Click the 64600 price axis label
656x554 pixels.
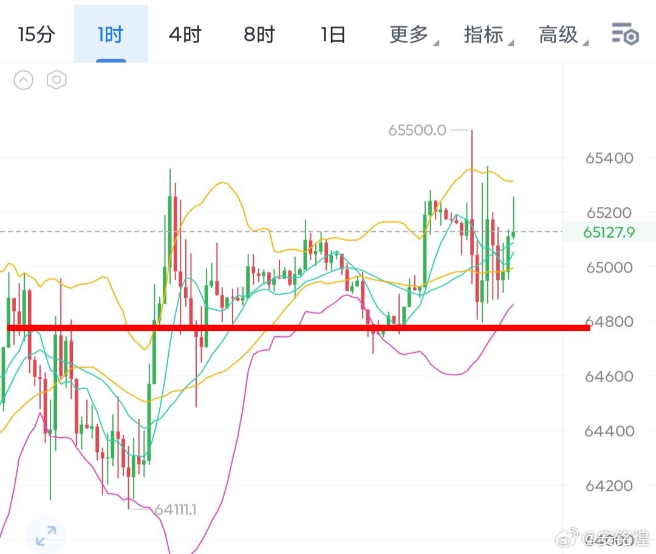(609, 376)
